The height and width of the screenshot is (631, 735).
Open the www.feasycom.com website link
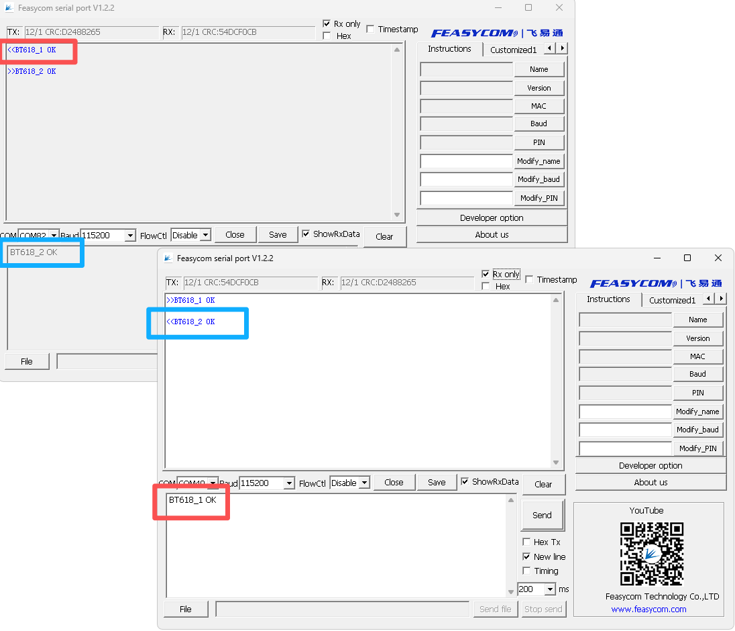click(x=648, y=609)
